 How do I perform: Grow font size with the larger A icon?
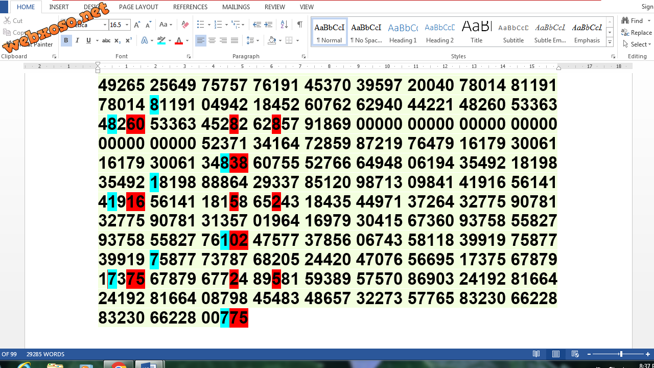(137, 25)
